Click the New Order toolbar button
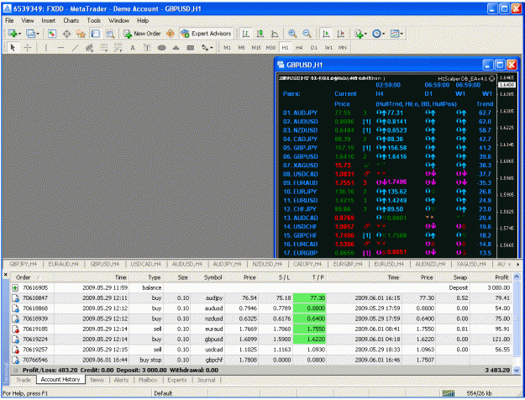This screenshot has width=525, height=400. coord(142,34)
